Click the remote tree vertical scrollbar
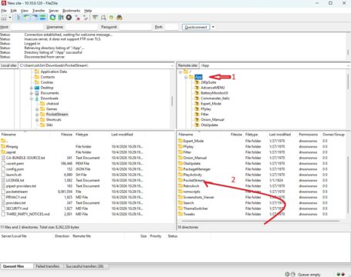 click(348, 82)
